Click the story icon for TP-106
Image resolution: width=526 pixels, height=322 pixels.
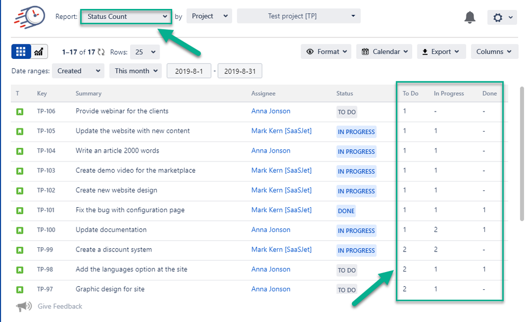tap(20, 112)
